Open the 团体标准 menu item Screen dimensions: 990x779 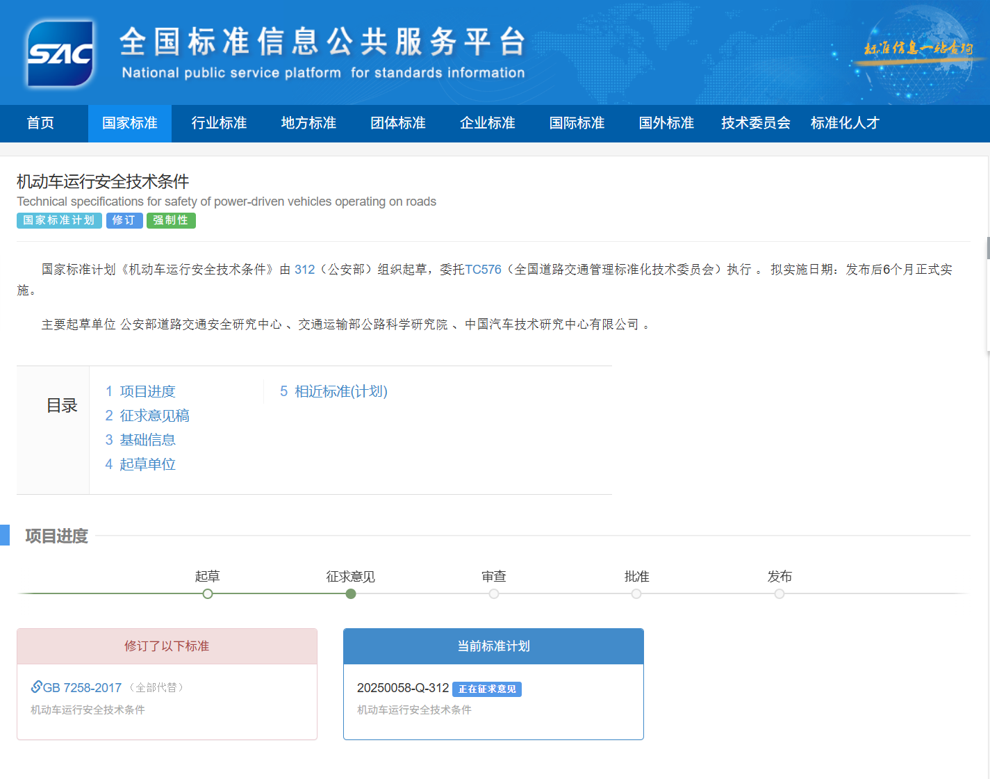398,123
